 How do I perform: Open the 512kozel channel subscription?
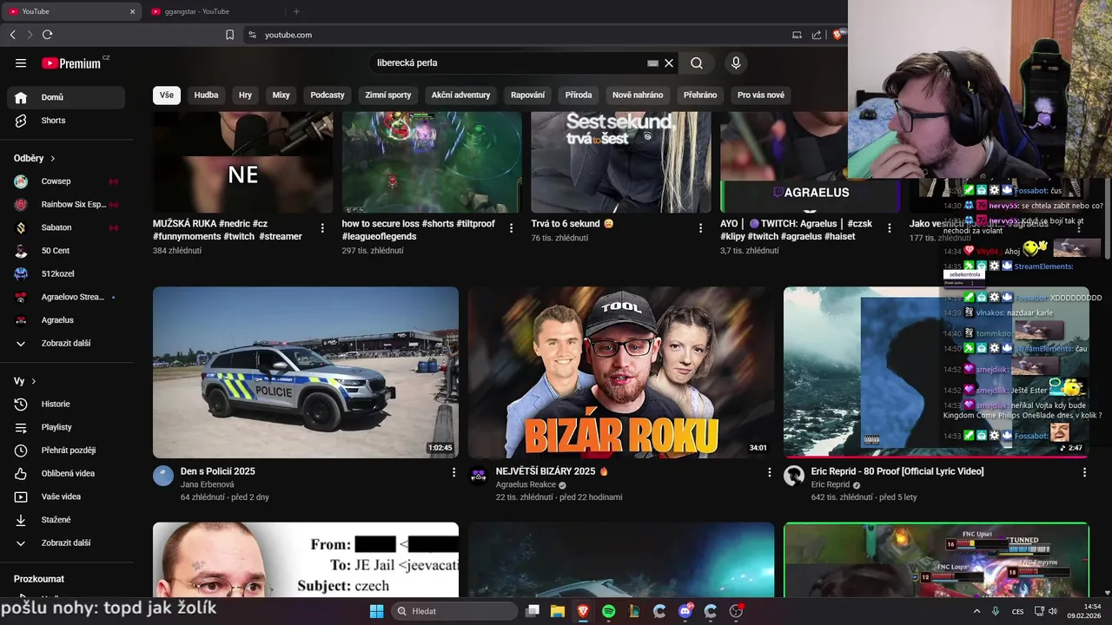tap(66, 273)
